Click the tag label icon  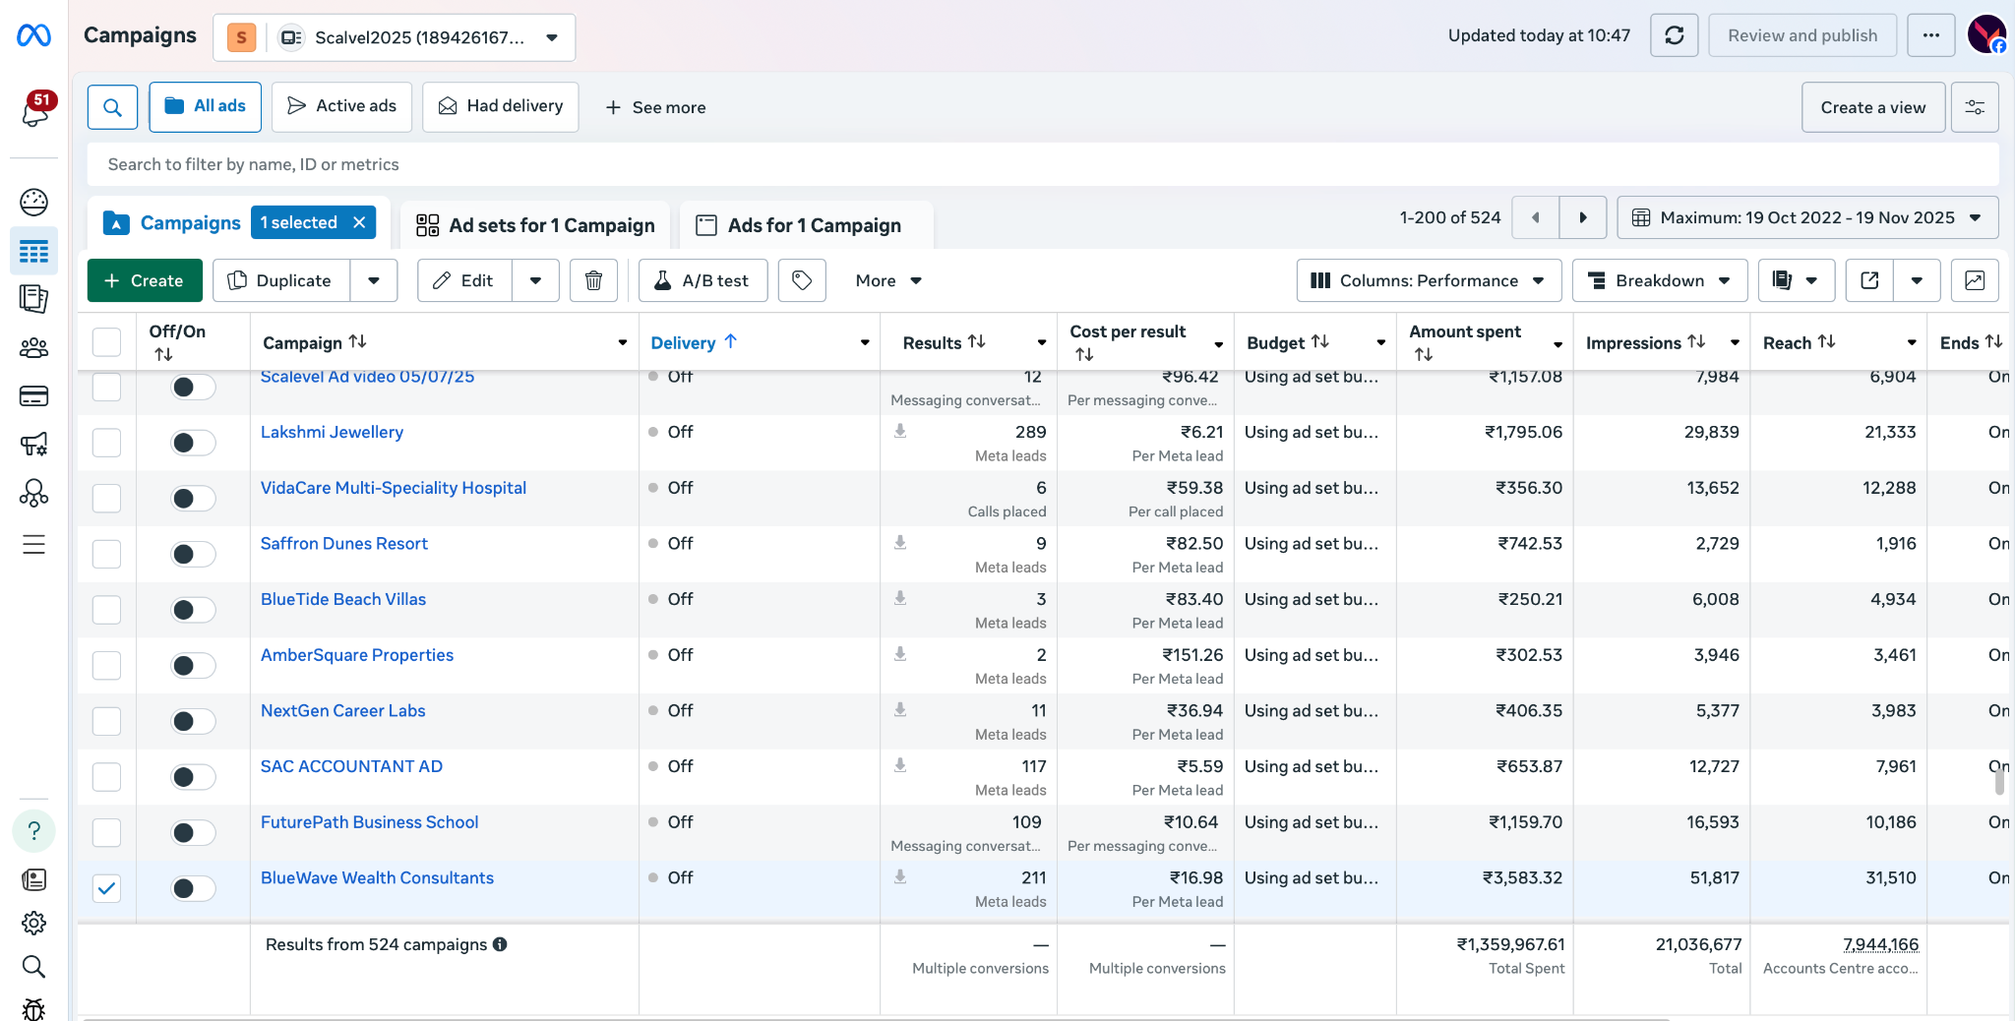(x=802, y=280)
